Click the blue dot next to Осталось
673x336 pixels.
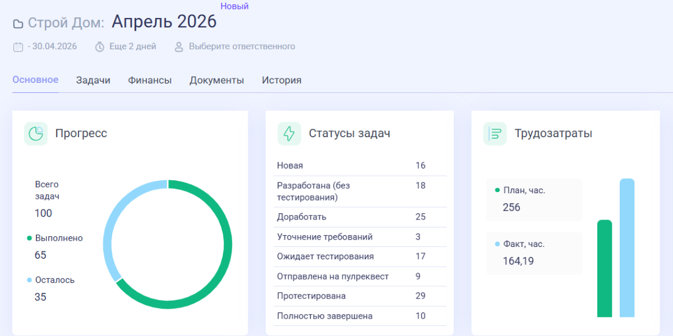click(x=29, y=280)
